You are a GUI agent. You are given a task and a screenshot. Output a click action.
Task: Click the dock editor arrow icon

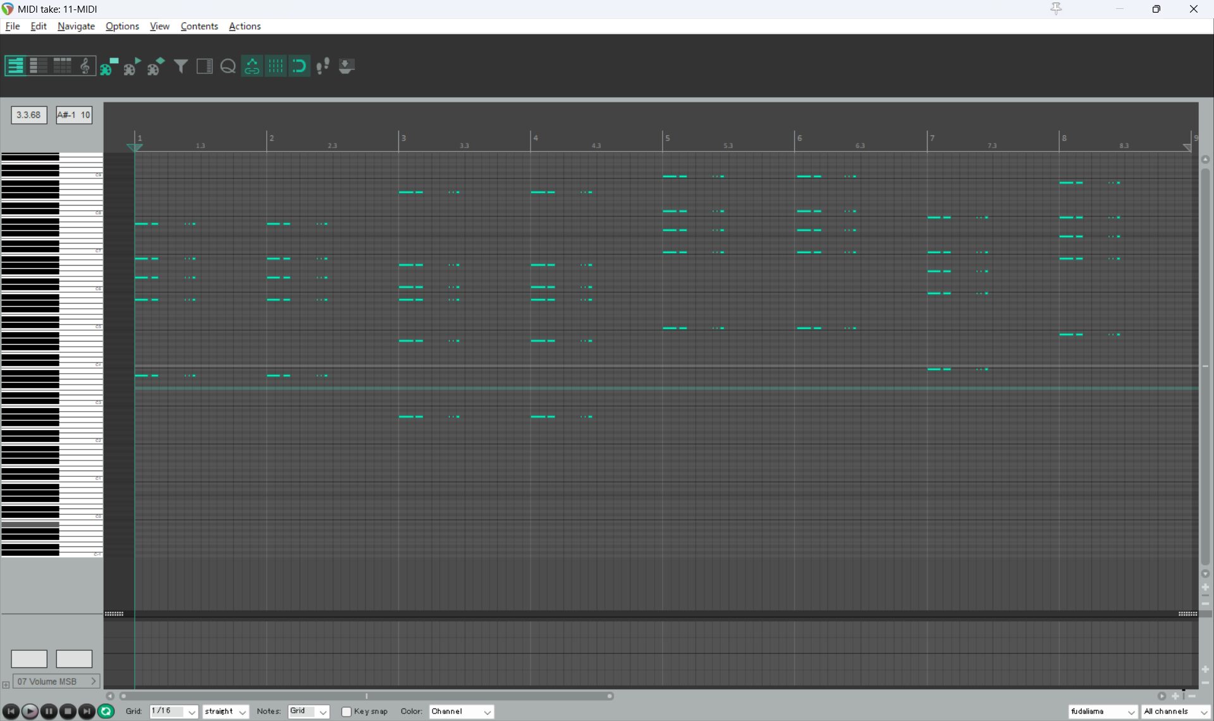[x=346, y=66]
